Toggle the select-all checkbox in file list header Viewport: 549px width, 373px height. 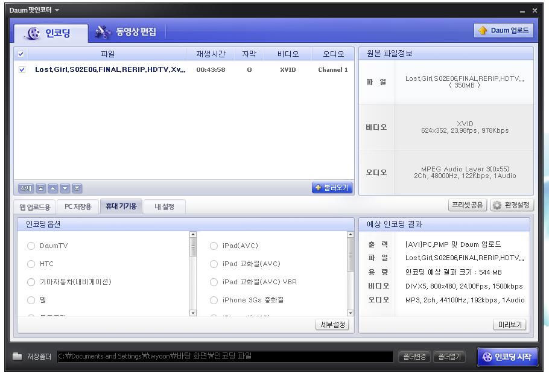[21, 54]
